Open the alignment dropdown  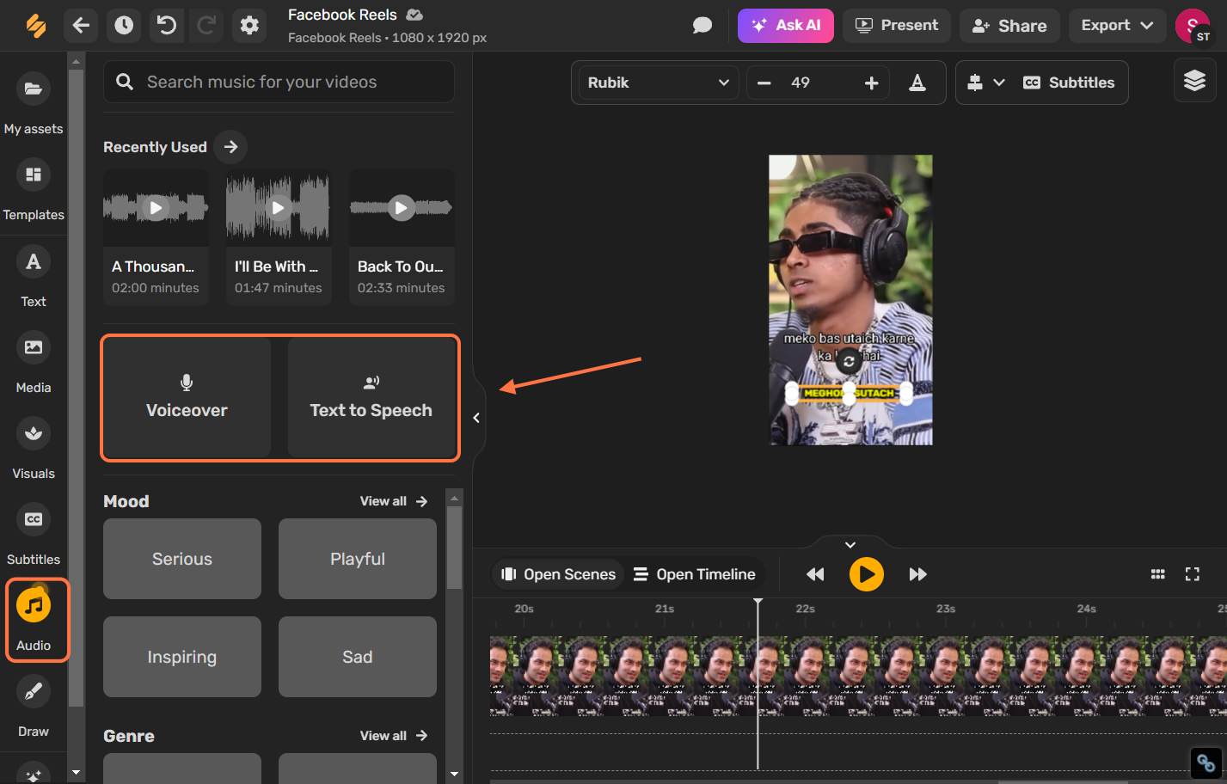985,83
